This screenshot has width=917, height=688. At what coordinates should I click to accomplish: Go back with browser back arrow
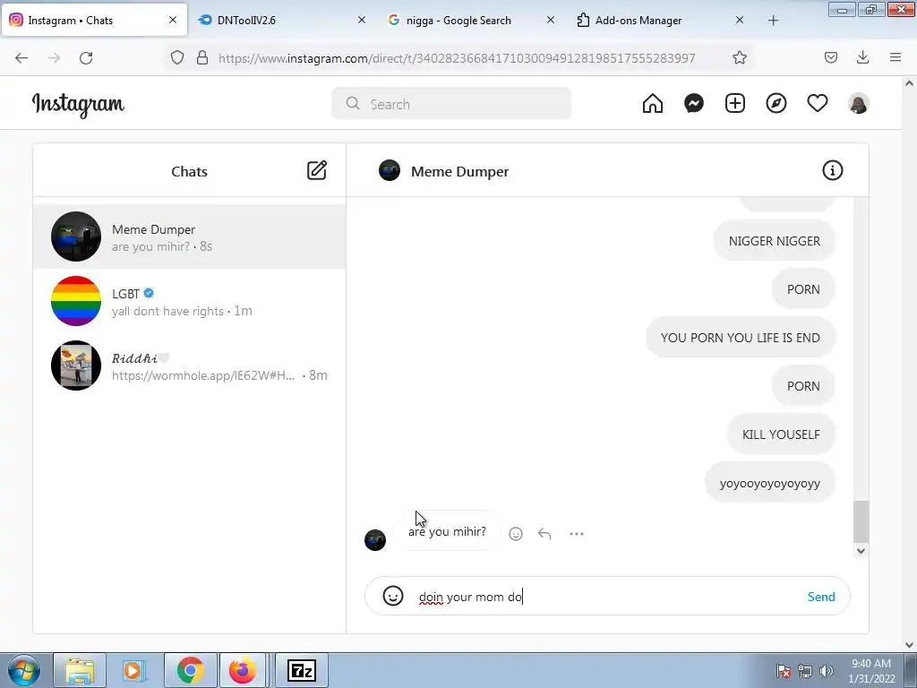tap(21, 57)
